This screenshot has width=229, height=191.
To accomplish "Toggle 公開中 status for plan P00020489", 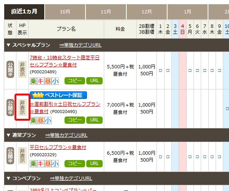I will coord(10,69).
